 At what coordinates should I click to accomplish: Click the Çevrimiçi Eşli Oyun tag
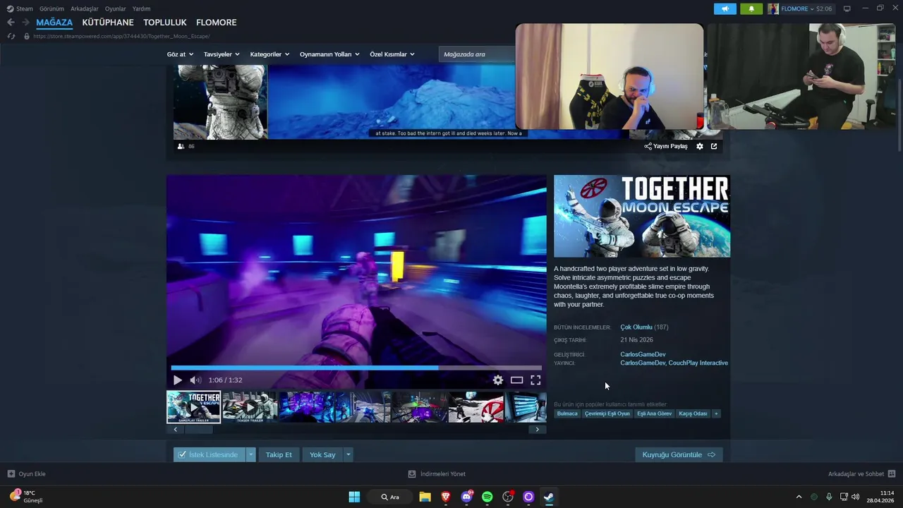point(607,413)
